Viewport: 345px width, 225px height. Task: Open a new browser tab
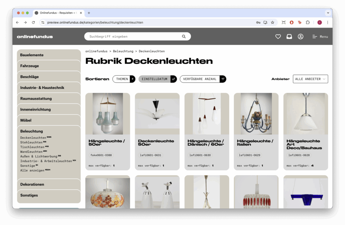click(x=89, y=13)
